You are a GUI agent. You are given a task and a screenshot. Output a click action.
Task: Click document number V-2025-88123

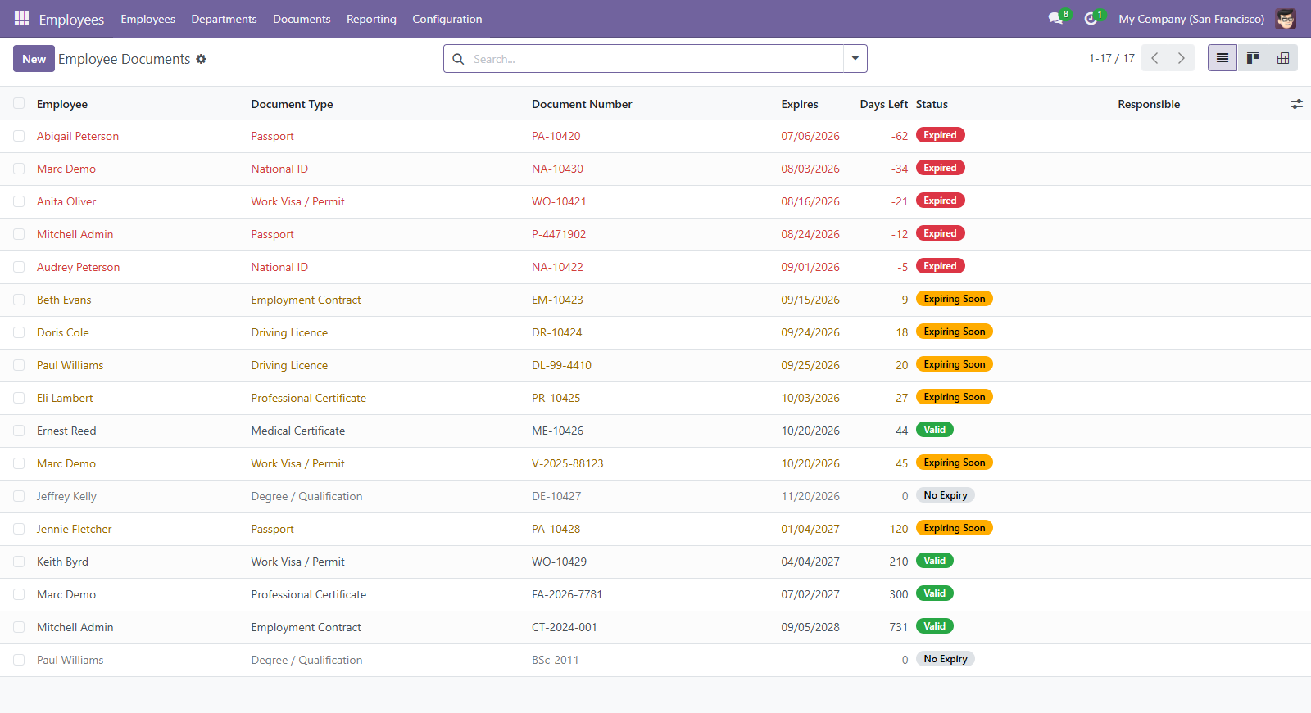click(x=568, y=463)
